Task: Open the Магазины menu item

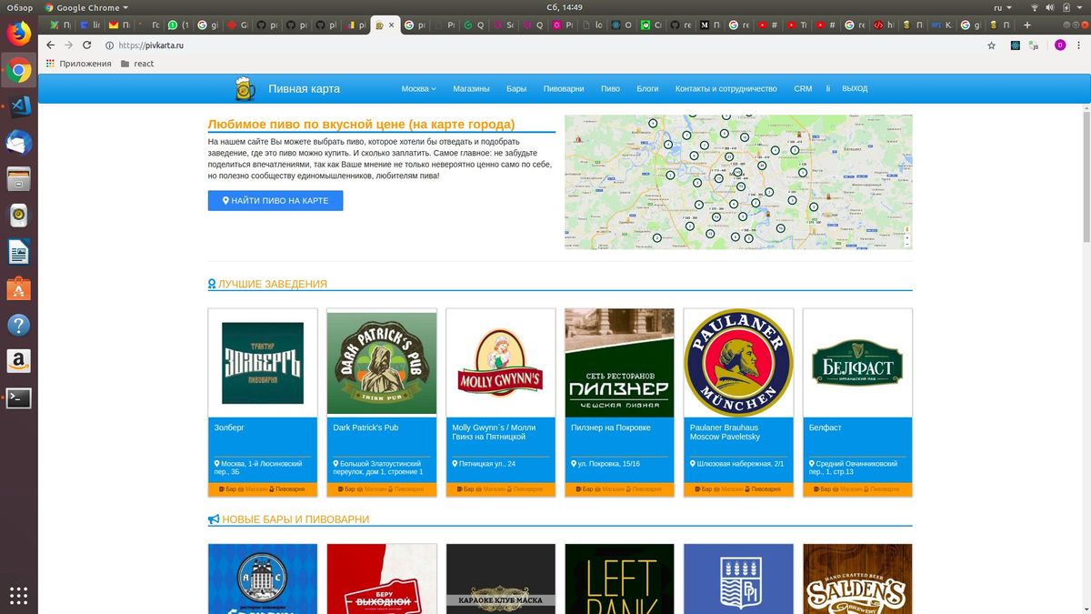Action: [471, 88]
